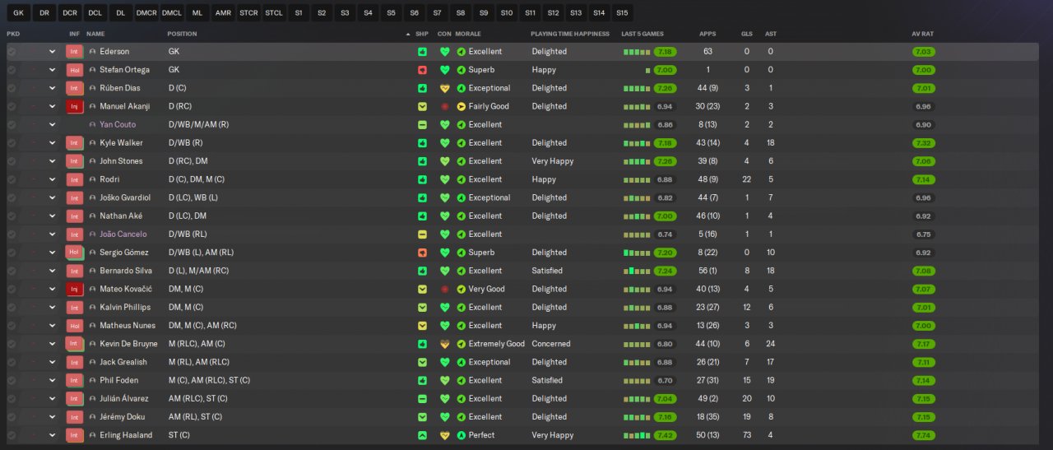Image resolution: width=1053 pixels, height=450 pixels.
Task: Click the international duty badge next to Ederson
Action: (75, 52)
